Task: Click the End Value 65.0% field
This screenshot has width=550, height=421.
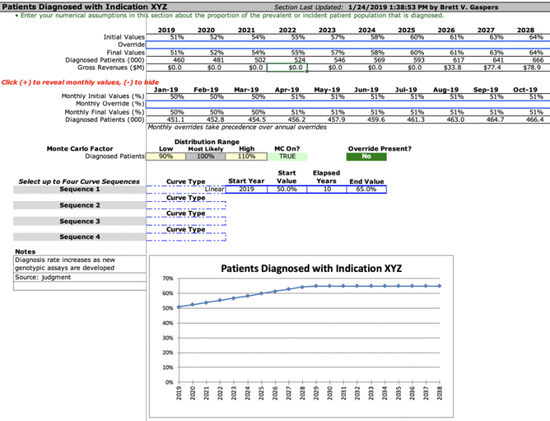Action: [x=366, y=190]
